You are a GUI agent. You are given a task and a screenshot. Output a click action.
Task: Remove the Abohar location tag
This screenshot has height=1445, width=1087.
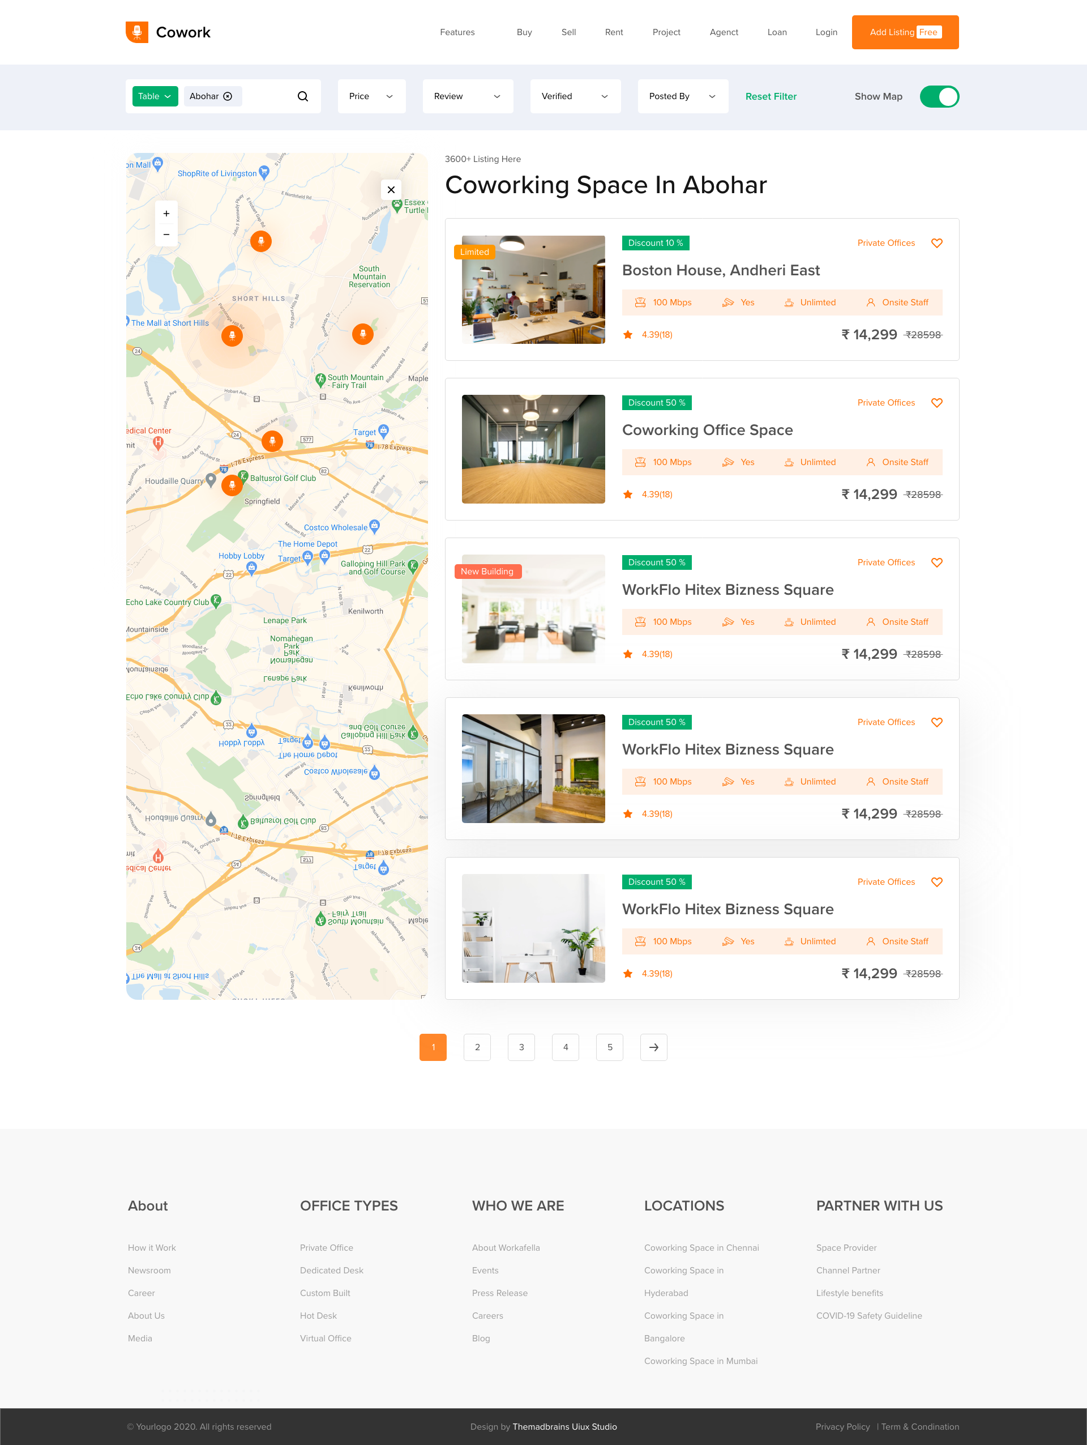pyautogui.click(x=228, y=97)
